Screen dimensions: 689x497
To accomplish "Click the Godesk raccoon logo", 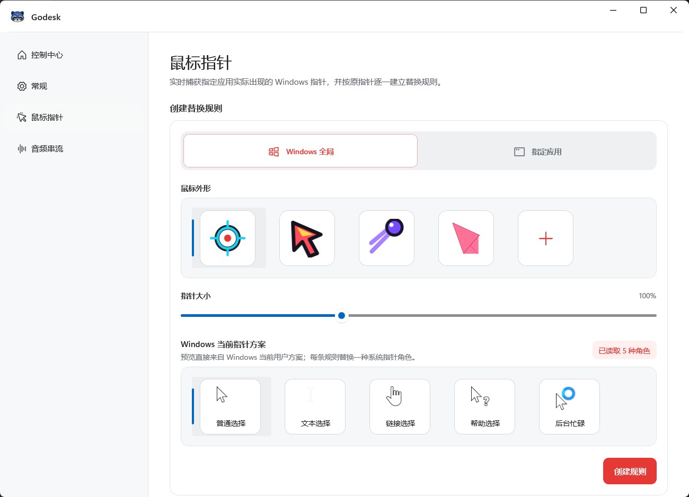I will click(x=17, y=17).
